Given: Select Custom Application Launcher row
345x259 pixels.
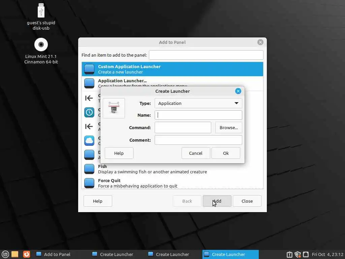Looking at the screenshot, I should 172,69.
